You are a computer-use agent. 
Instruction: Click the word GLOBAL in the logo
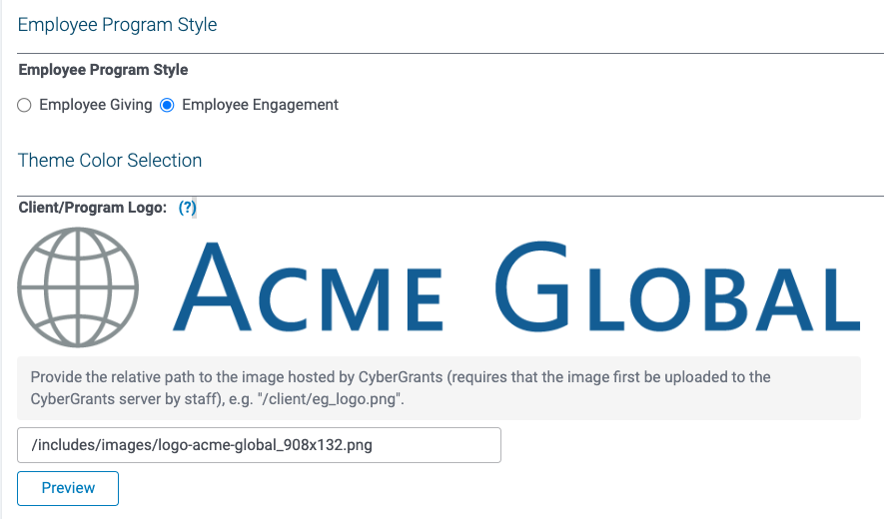point(677,286)
